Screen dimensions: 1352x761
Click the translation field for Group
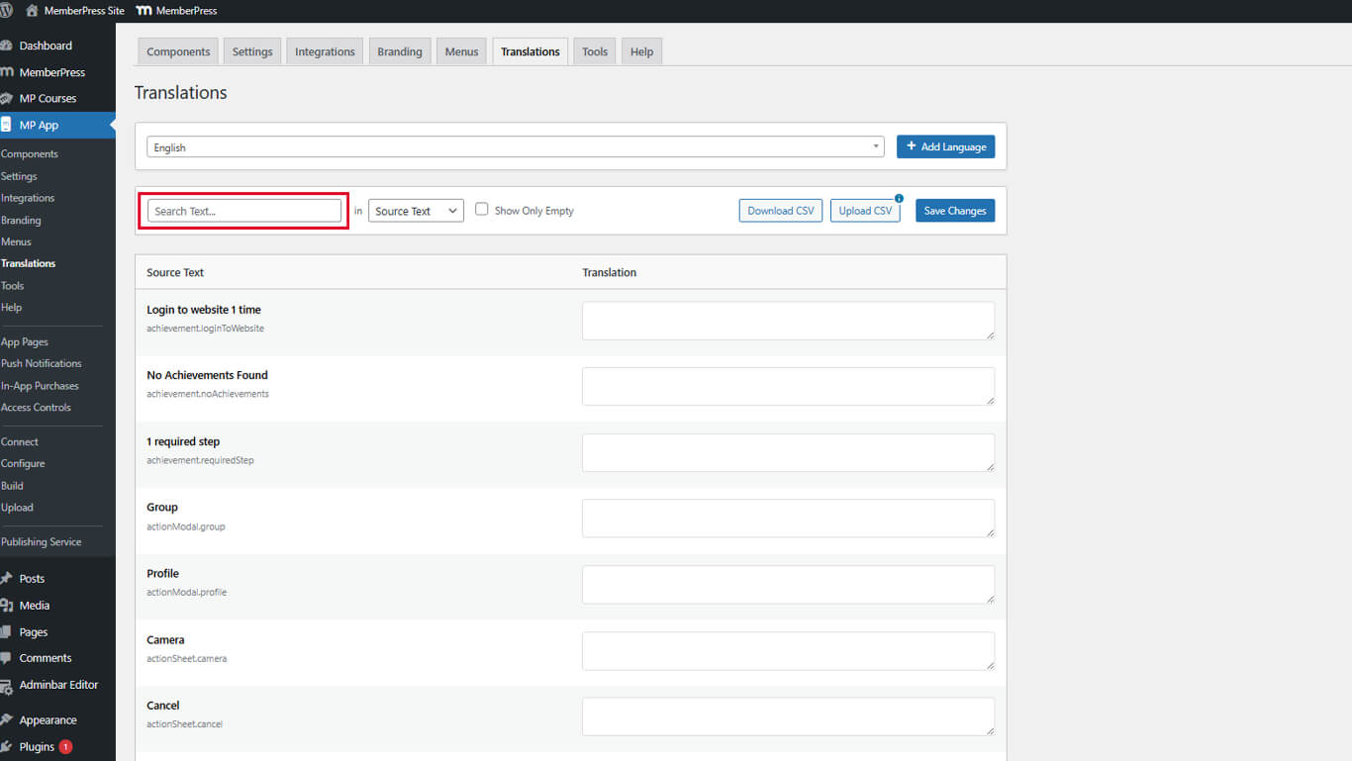[787, 518]
